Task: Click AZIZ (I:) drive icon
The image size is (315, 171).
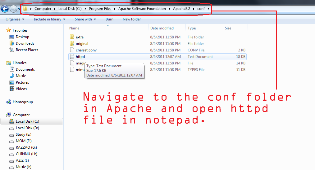Action: point(12,161)
